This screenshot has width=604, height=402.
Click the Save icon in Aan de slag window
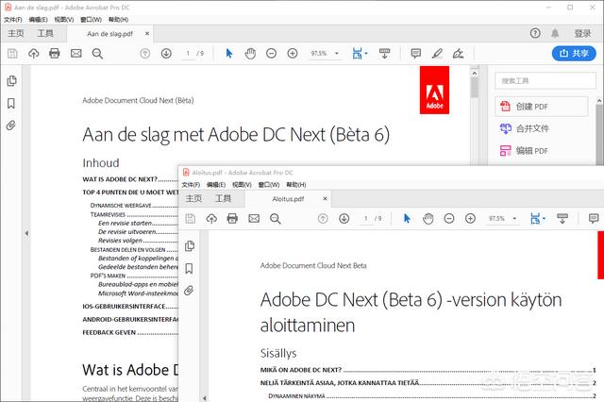(12, 54)
